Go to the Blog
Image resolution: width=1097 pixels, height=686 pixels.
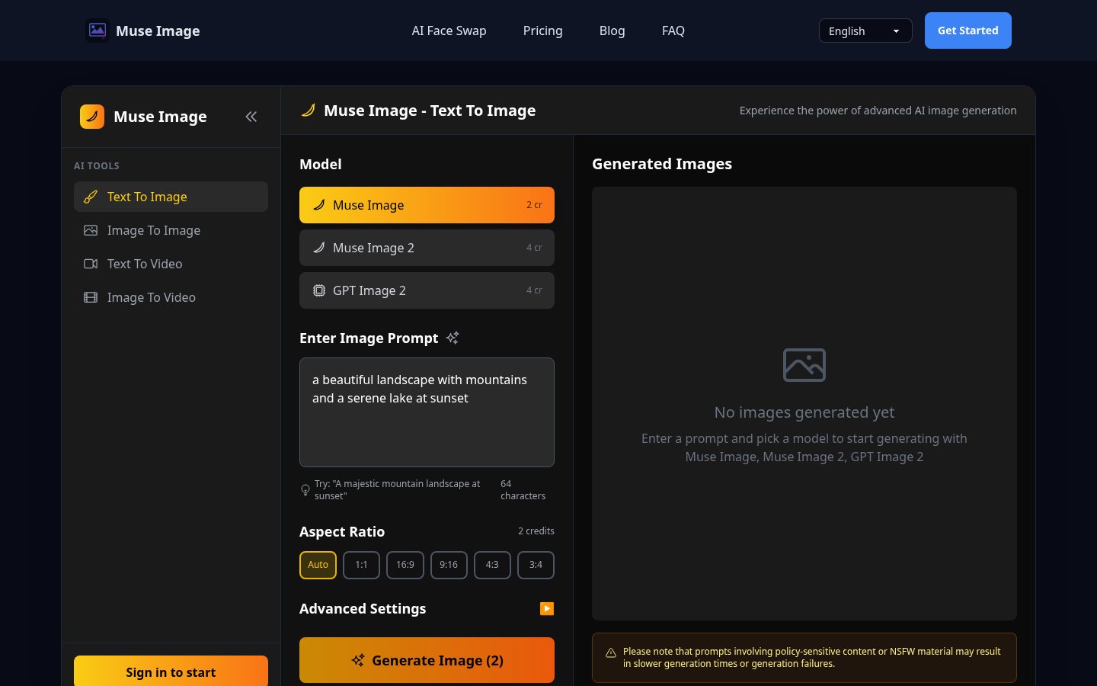pyautogui.click(x=612, y=30)
